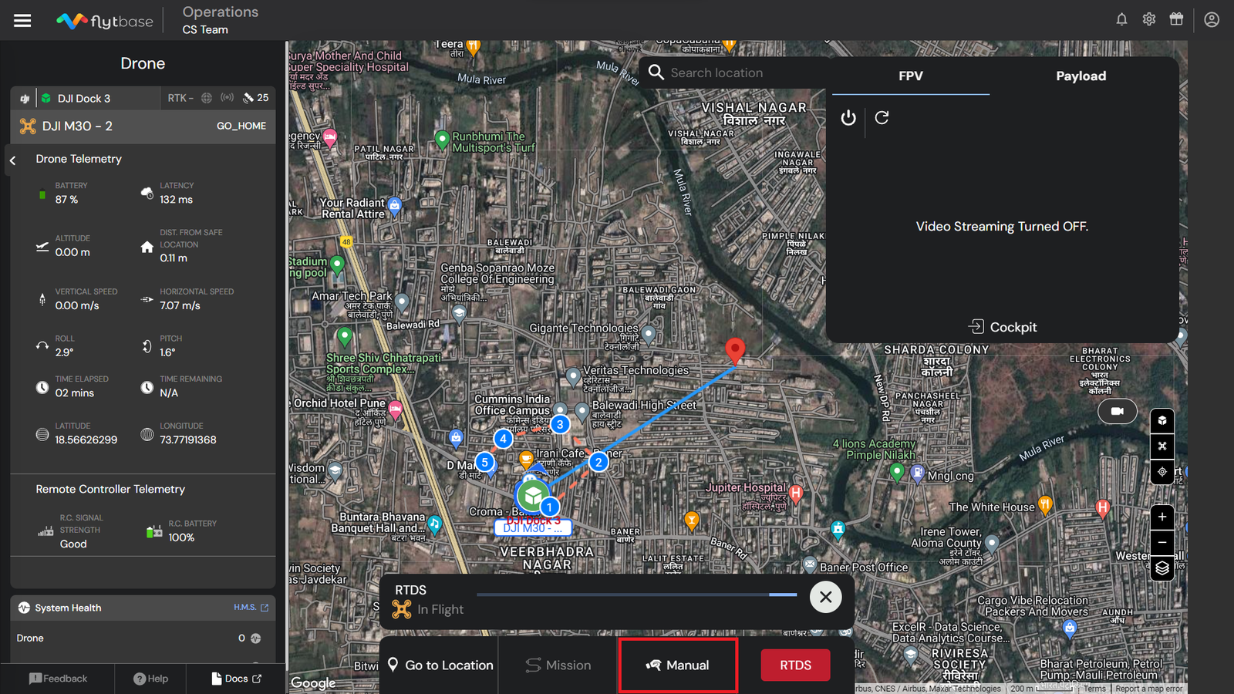Switch to the FPV tab
The image size is (1234, 694).
pyautogui.click(x=911, y=76)
